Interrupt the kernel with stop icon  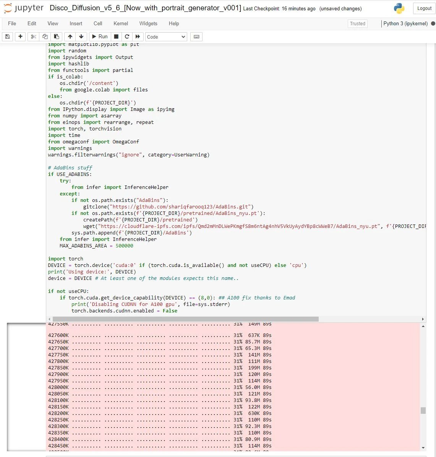pos(116,36)
